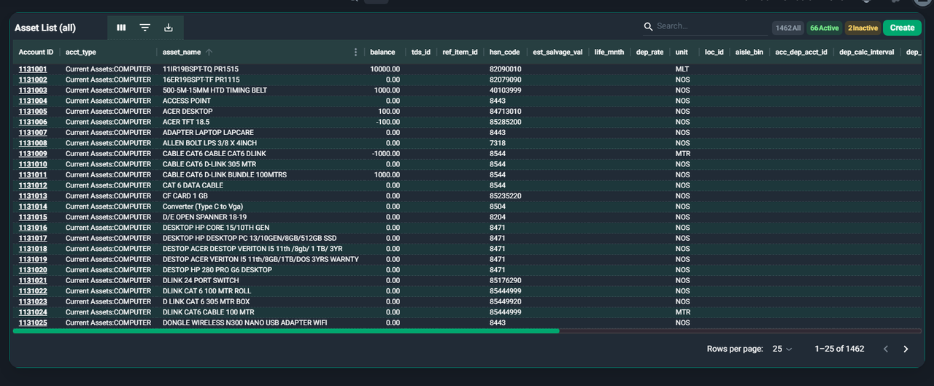Open account link 1131018

[33, 249]
